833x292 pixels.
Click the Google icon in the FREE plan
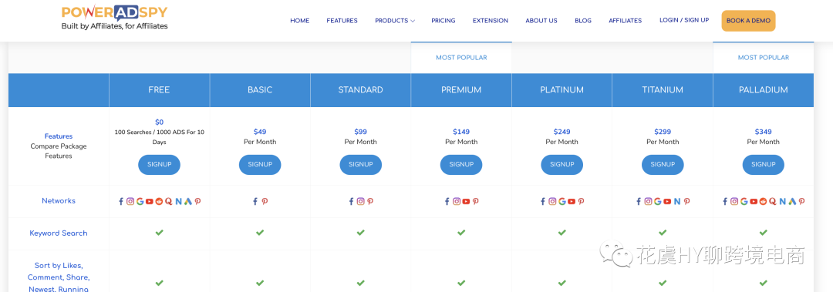[140, 201]
